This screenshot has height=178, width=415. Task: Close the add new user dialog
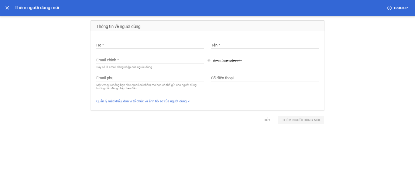(7, 8)
